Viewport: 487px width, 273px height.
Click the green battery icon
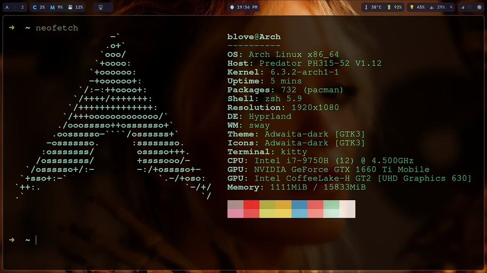[389, 7]
